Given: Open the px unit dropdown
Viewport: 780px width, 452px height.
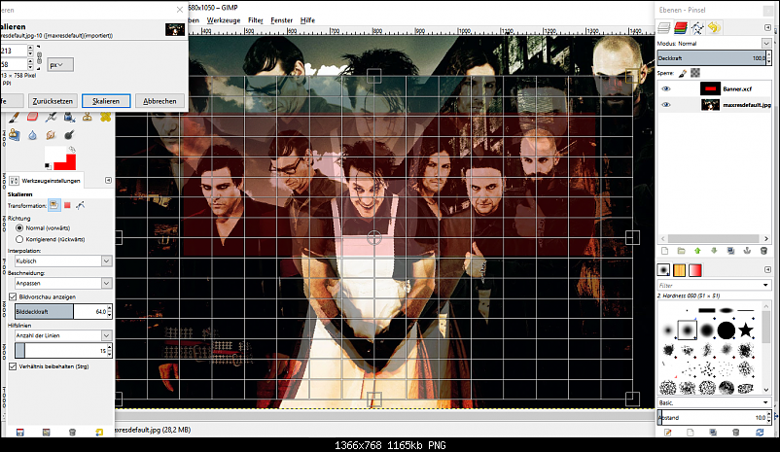Looking at the screenshot, I should click(60, 65).
